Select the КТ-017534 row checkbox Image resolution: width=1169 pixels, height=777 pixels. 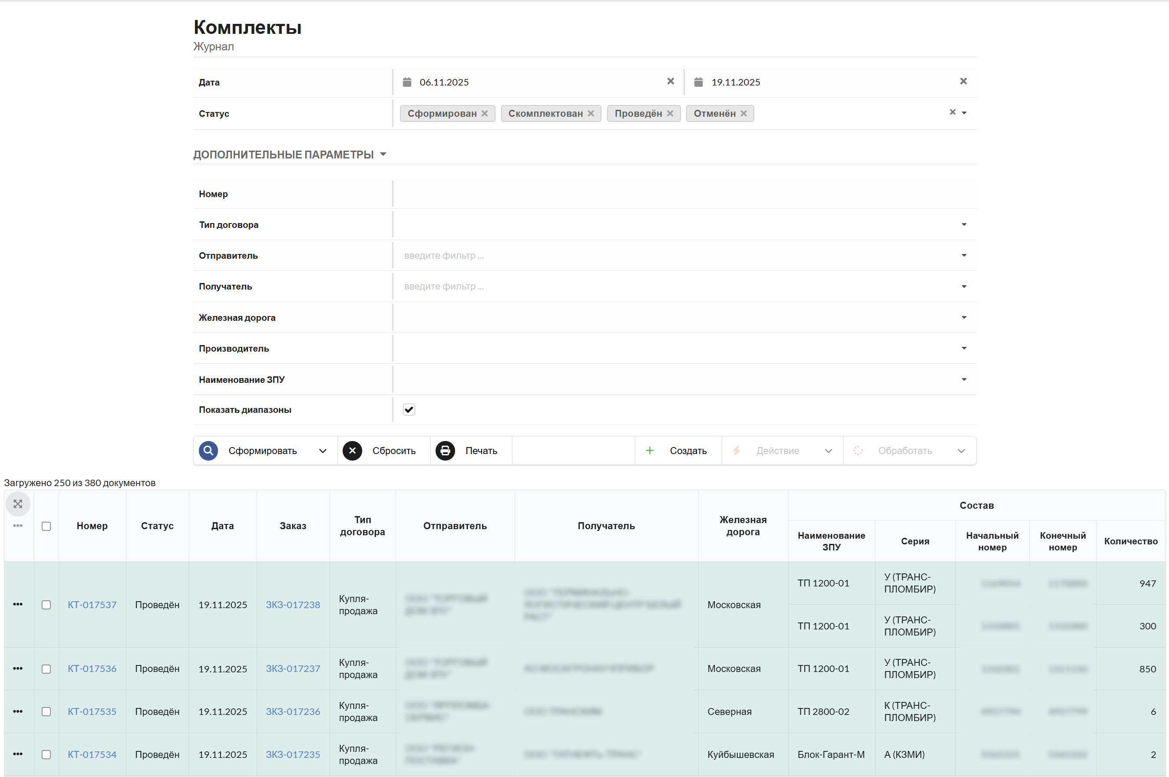pyautogui.click(x=46, y=755)
